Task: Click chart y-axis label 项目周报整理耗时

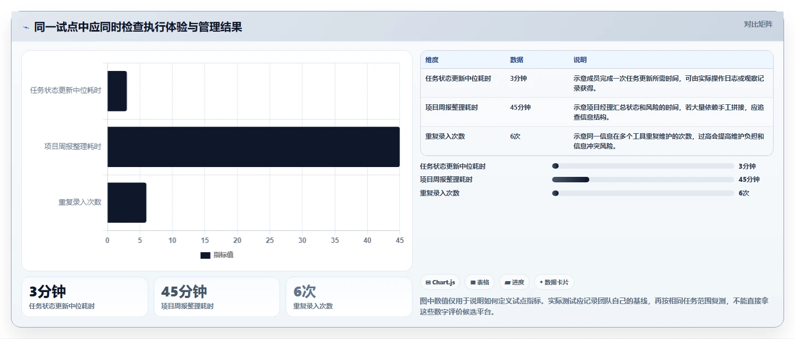Action: (73, 146)
